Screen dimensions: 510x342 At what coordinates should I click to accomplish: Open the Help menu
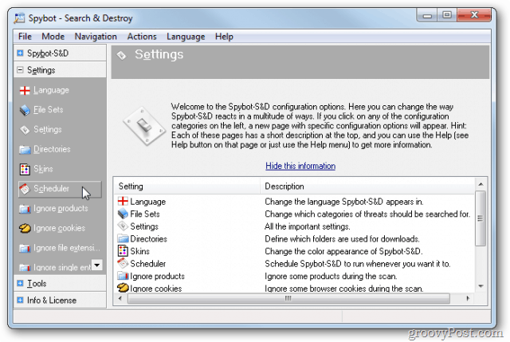point(224,37)
